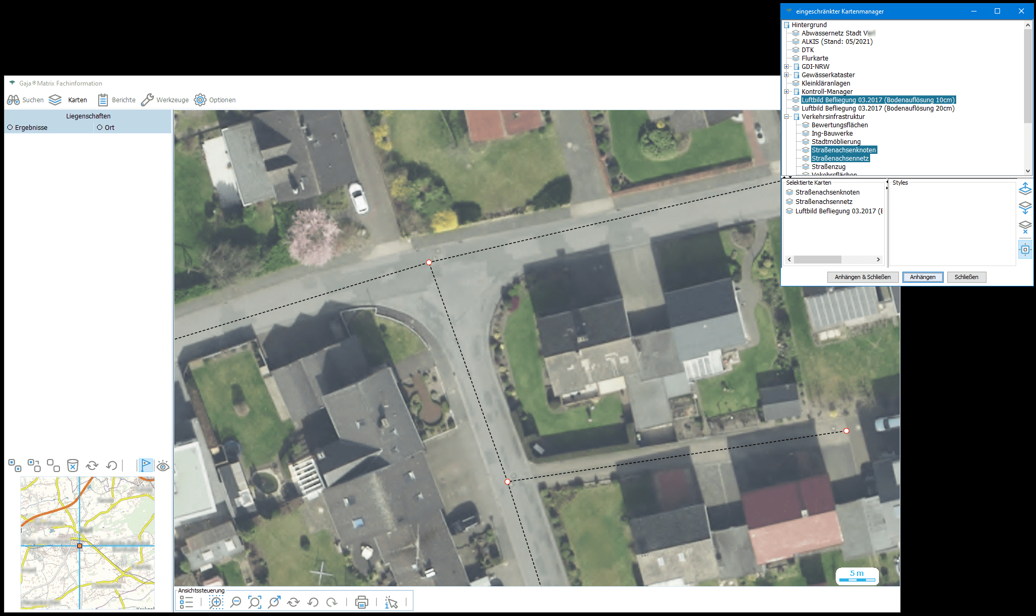
Task: Click the next view arrow in Ansichtssteuerung
Action: click(x=332, y=602)
